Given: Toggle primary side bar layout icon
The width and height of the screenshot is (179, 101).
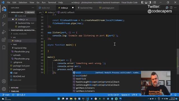Looking at the screenshot, I should pyautogui.click(x=142, y=3).
